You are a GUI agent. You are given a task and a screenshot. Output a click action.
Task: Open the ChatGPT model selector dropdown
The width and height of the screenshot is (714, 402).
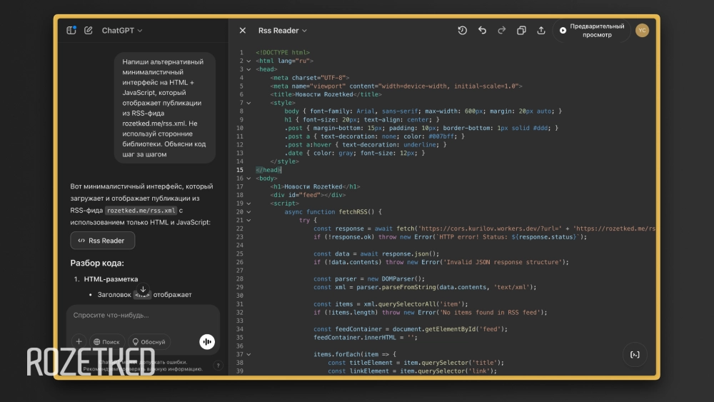122,31
